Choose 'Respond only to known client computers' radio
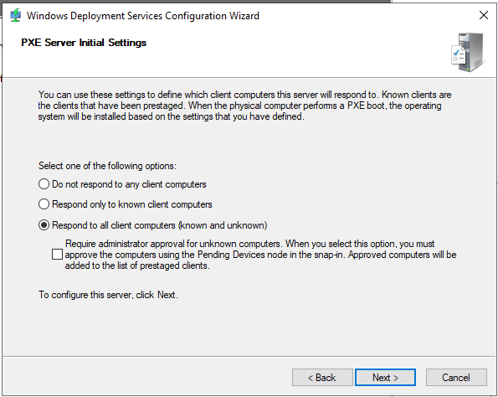The width and height of the screenshot is (498, 397). 44,204
